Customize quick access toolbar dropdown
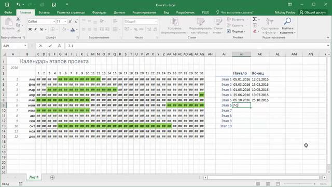This screenshot has height=187, width=332. point(67,5)
